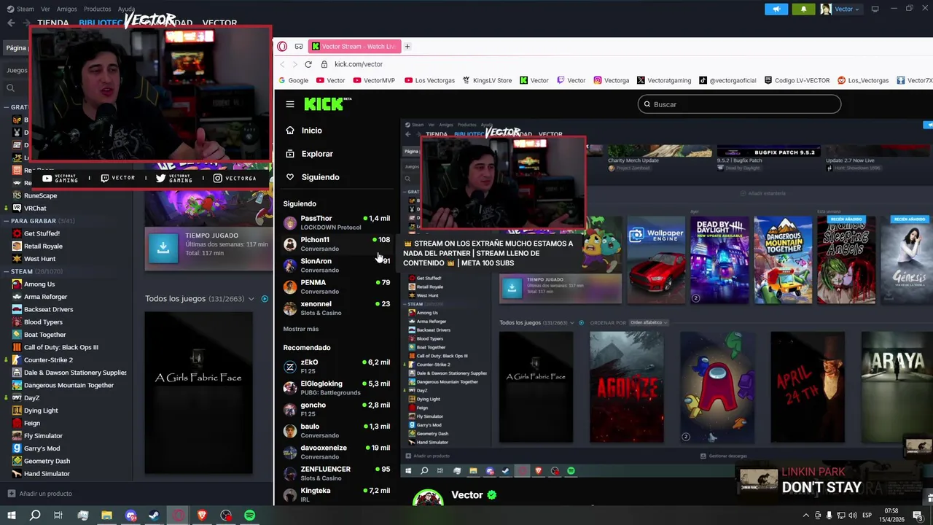
Task: Select Counter-Strike 2 in library list
Action: (48, 359)
